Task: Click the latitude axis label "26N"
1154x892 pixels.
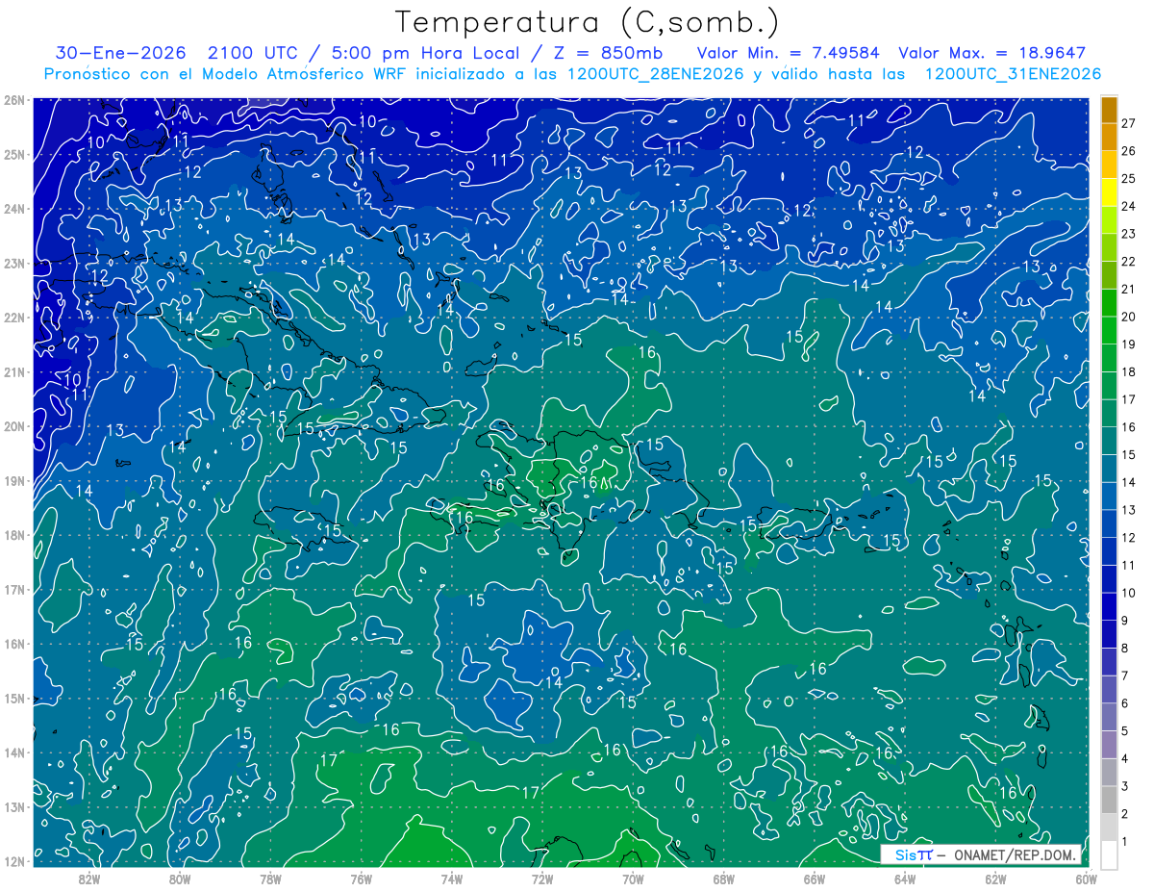Action: coord(14,100)
